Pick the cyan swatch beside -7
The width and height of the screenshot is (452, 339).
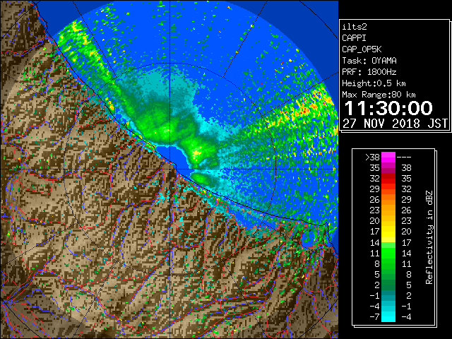click(388, 317)
